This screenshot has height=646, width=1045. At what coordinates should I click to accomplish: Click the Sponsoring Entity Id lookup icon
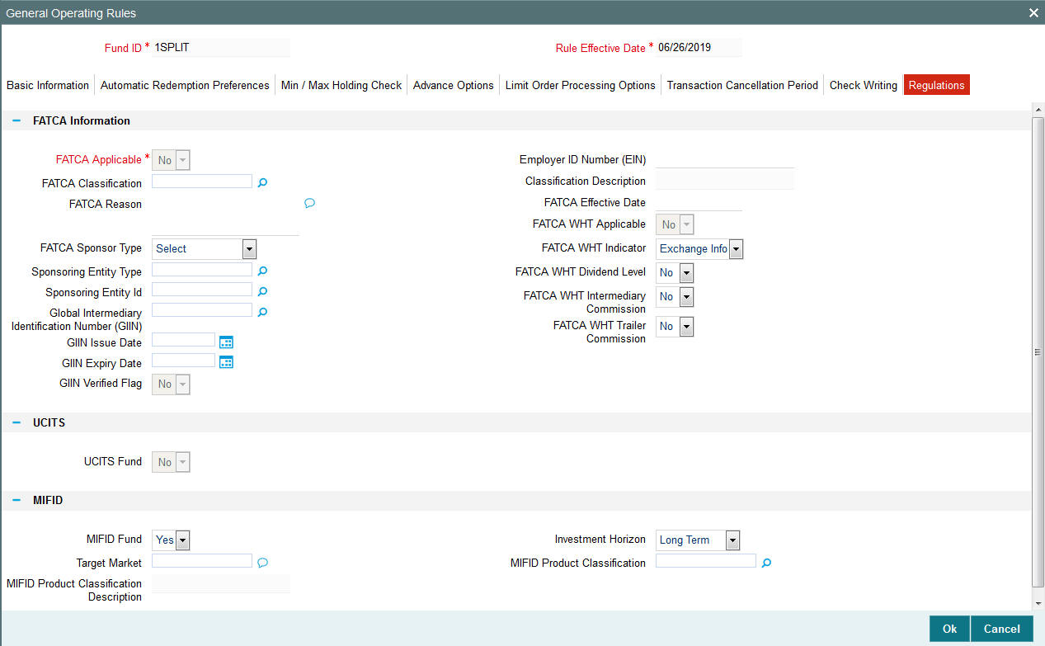262,290
